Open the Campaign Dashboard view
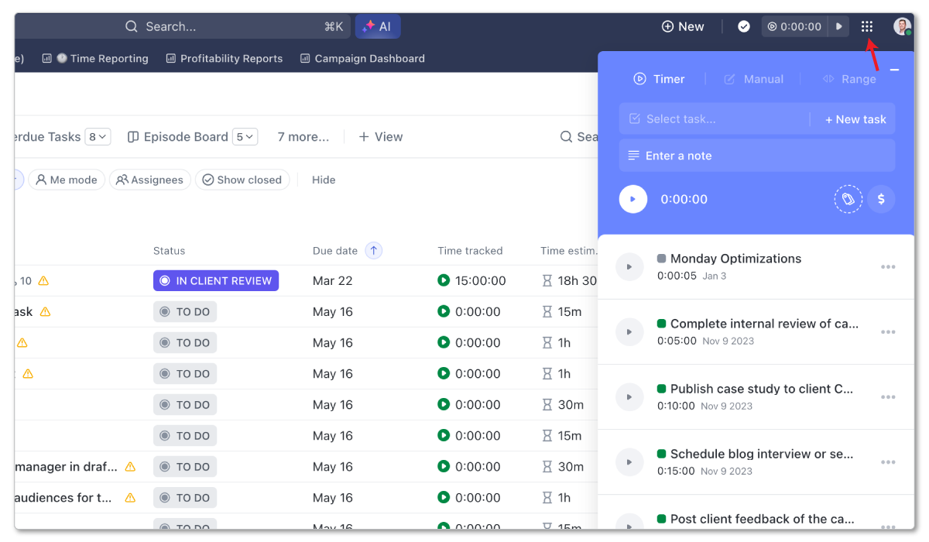 click(362, 58)
